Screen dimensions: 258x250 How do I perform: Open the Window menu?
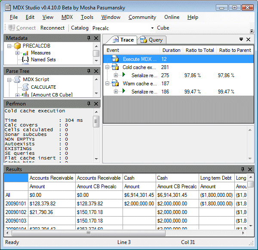click(x=111, y=17)
